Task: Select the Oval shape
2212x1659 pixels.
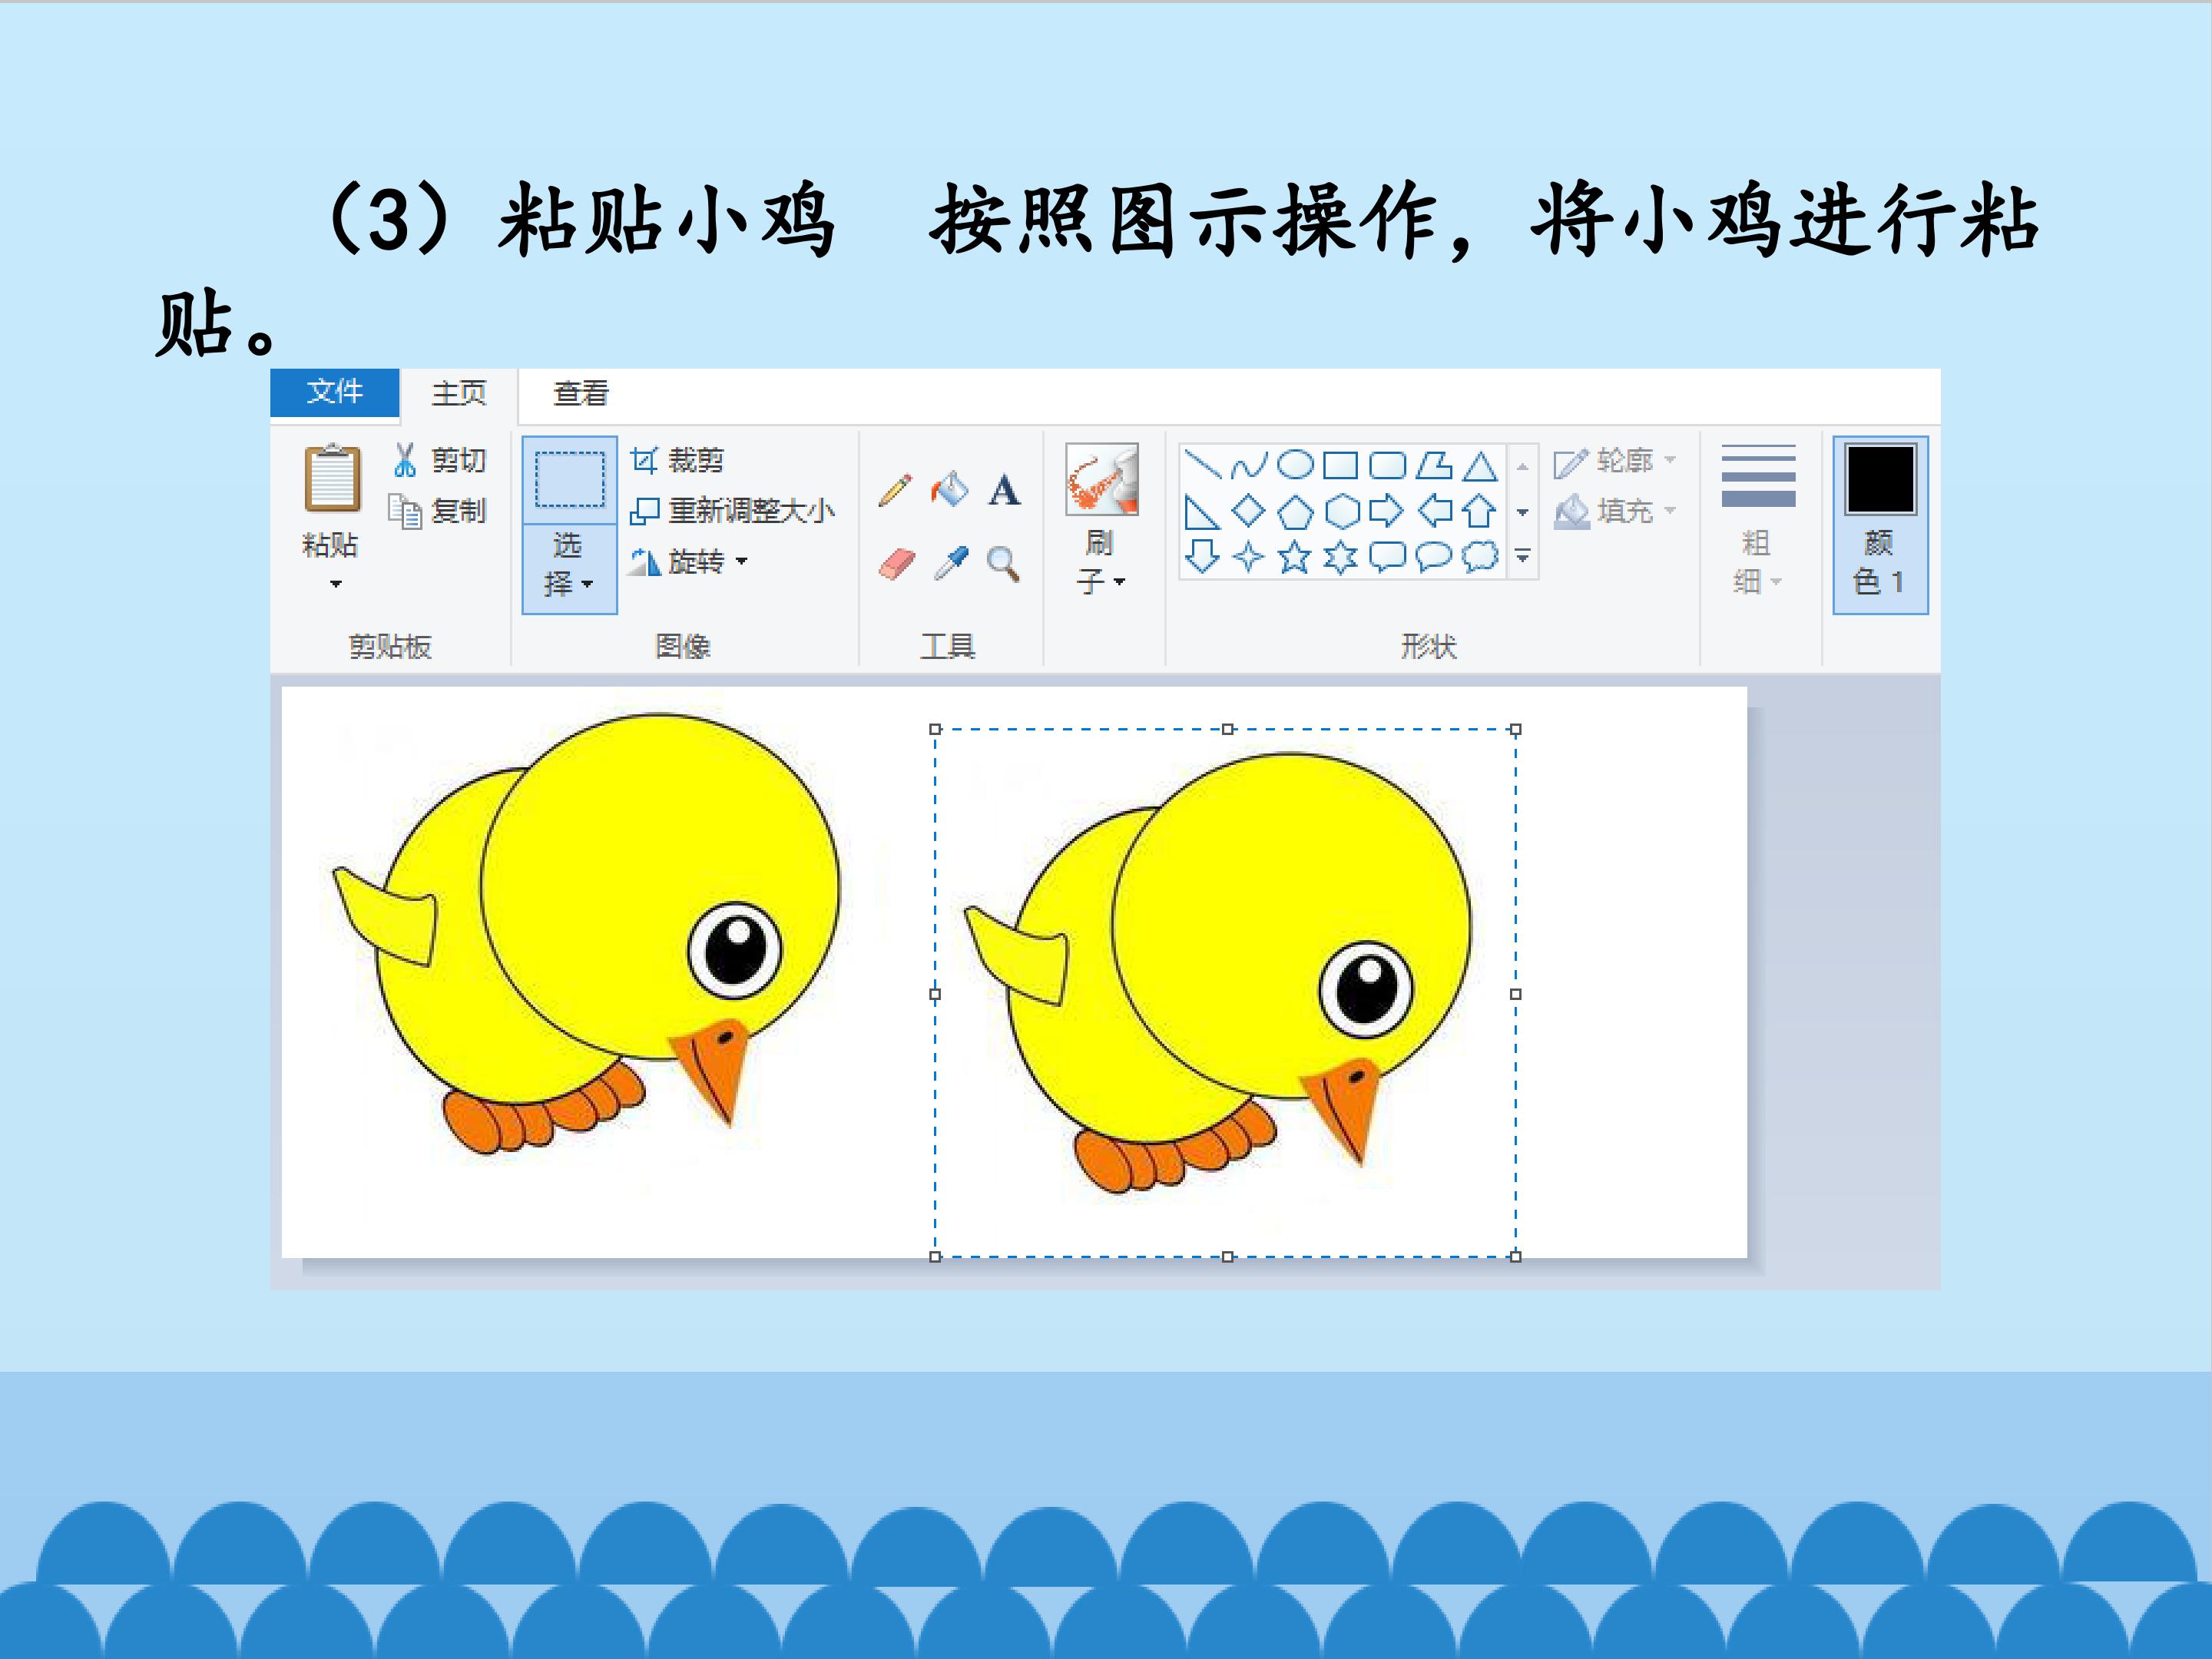Action: point(1295,465)
